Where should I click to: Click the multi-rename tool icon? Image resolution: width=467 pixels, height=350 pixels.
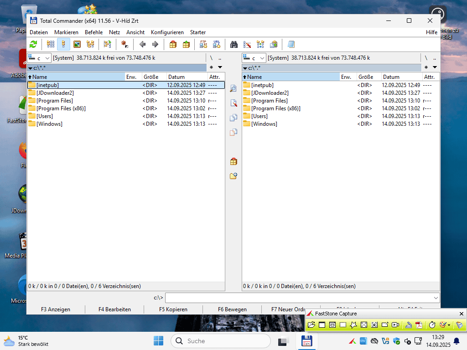coord(247,44)
